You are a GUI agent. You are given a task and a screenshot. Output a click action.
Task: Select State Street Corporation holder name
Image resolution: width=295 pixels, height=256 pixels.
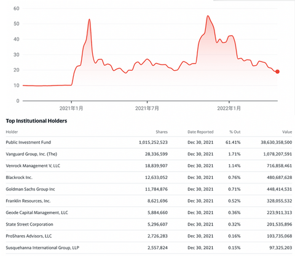(x=29, y=224)
